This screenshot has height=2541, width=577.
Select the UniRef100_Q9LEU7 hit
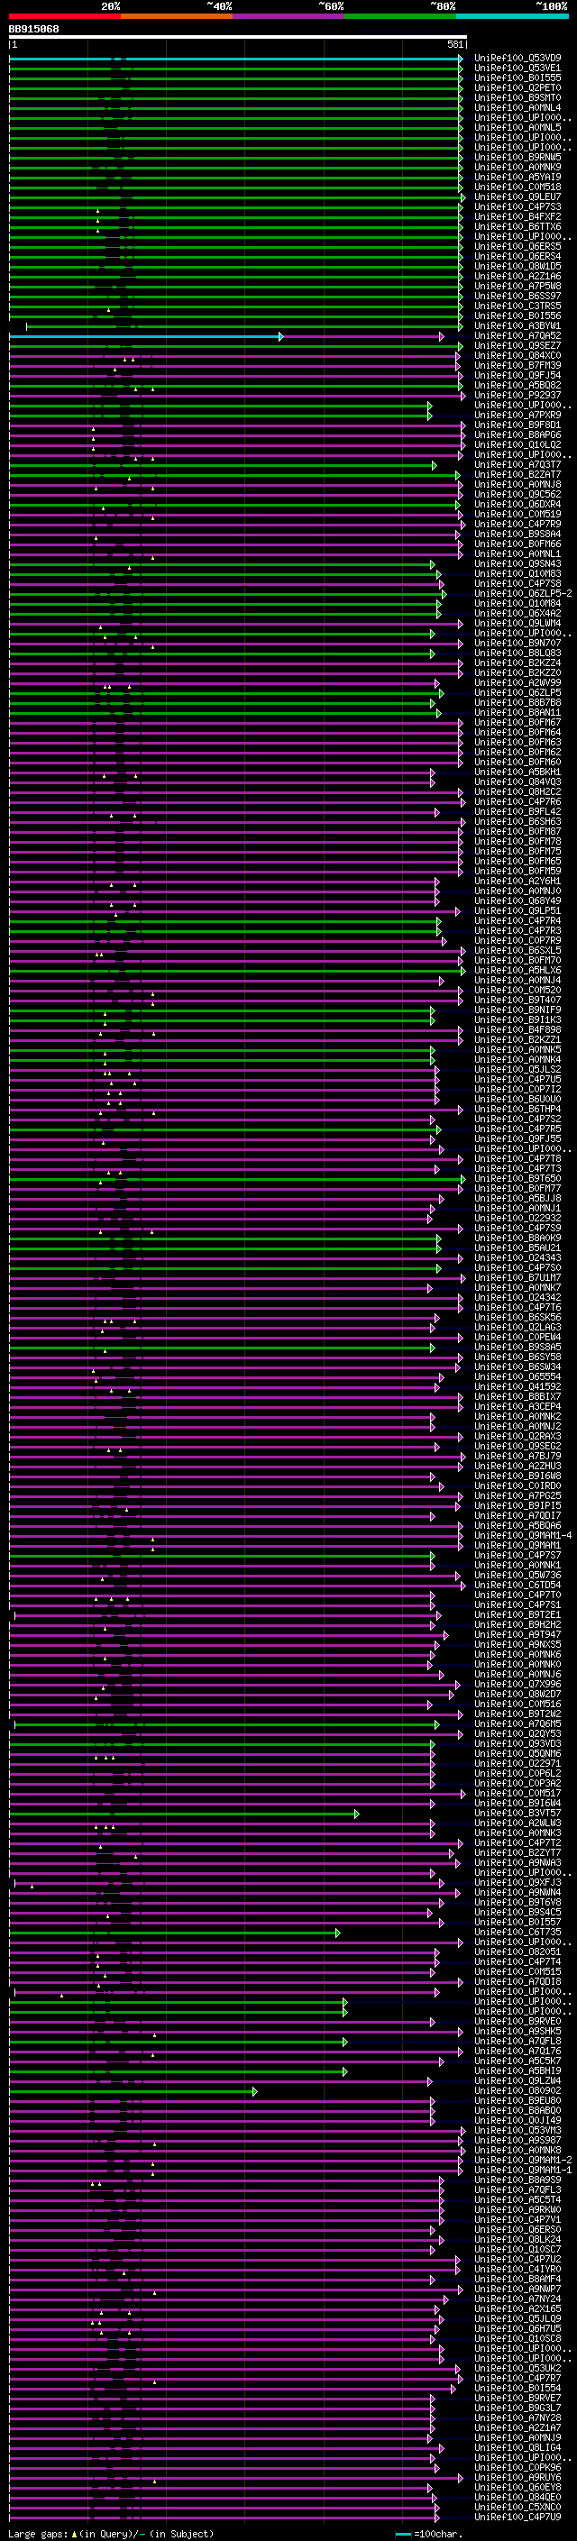click(x=517, y=197)
